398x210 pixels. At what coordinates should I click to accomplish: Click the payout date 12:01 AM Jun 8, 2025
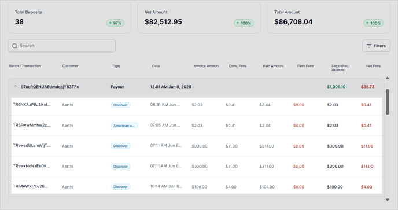pos(171,87)
